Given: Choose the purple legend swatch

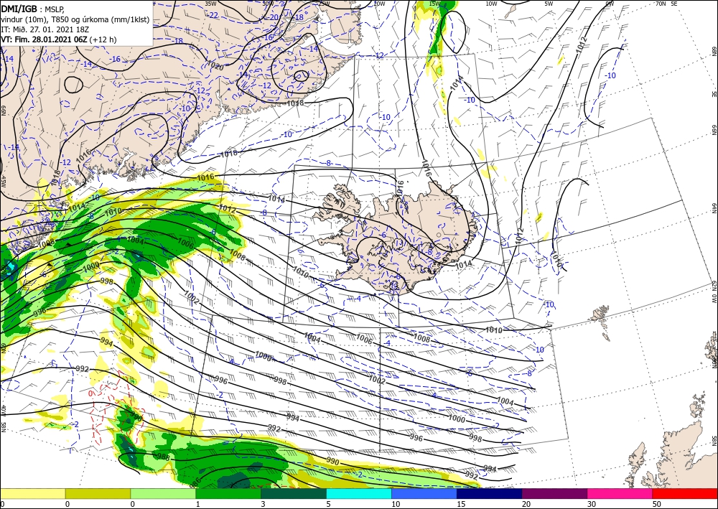Looking at the screenshot, I should point(554,493).
